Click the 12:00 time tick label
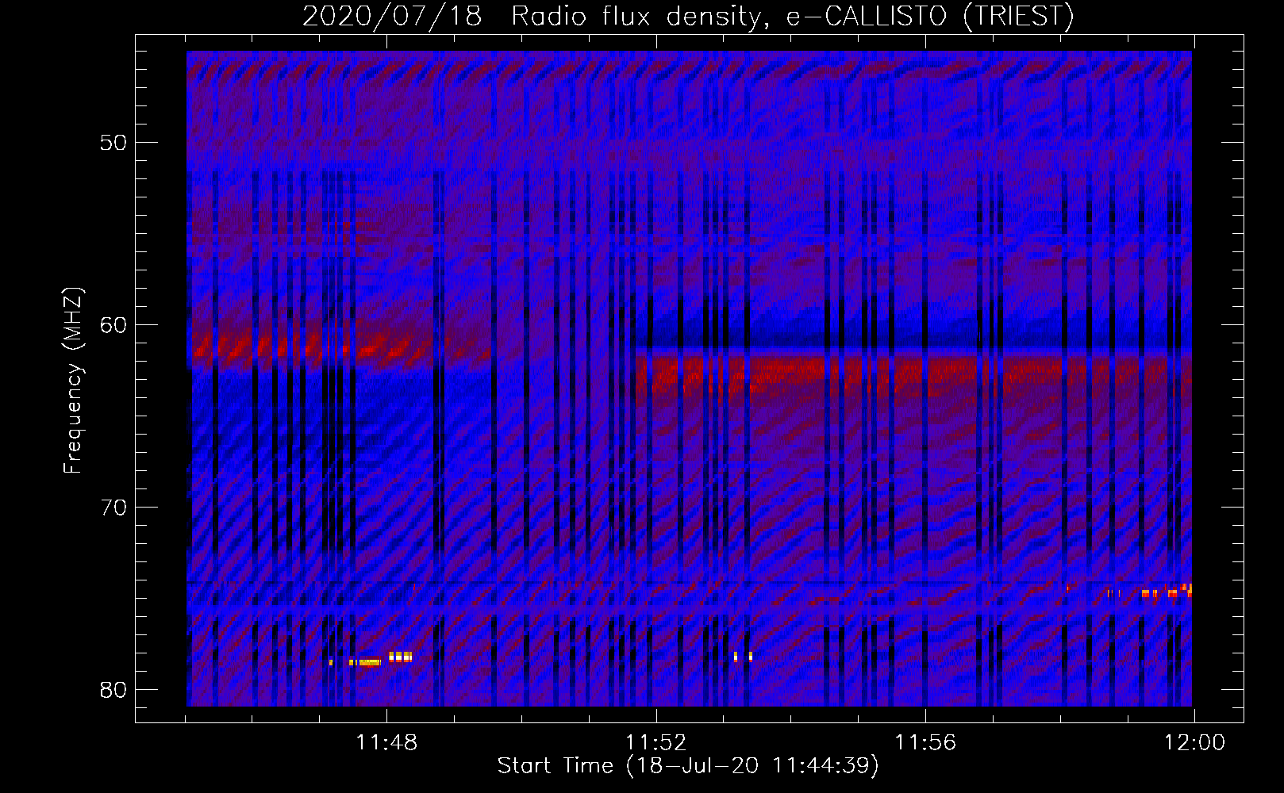 tap(1194, 743)
